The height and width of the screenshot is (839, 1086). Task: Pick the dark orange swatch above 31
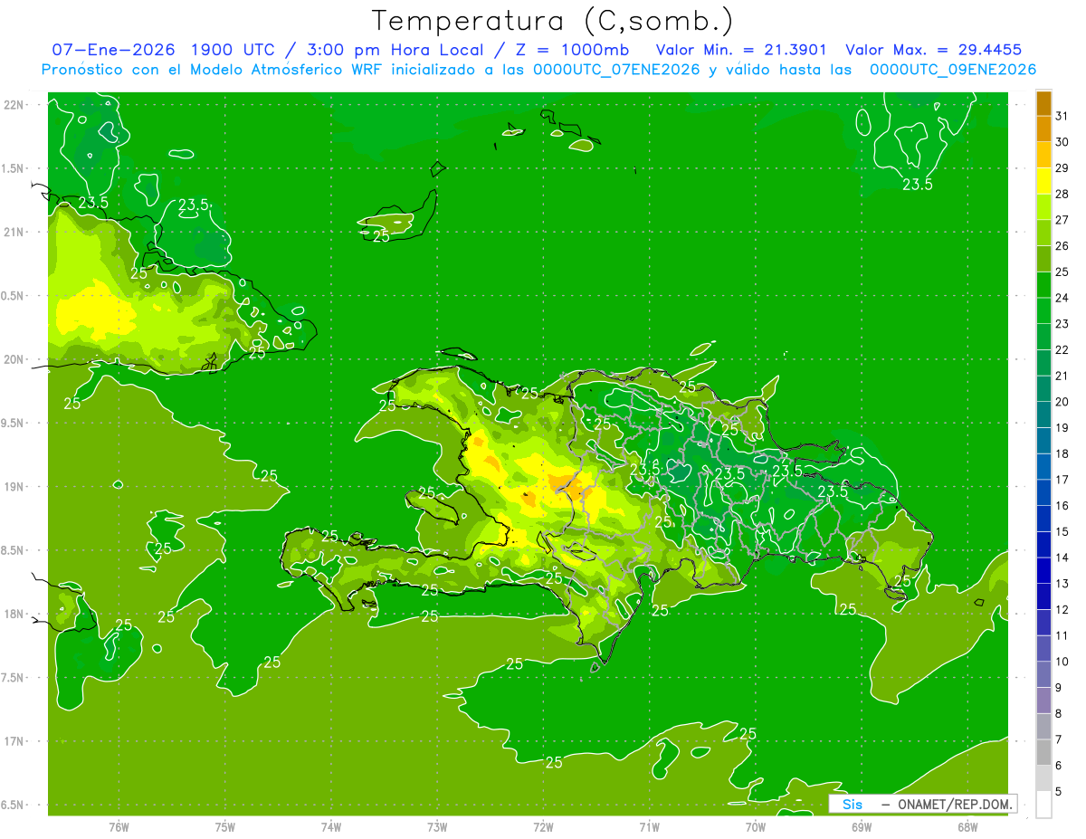(x=1043, y=103)
